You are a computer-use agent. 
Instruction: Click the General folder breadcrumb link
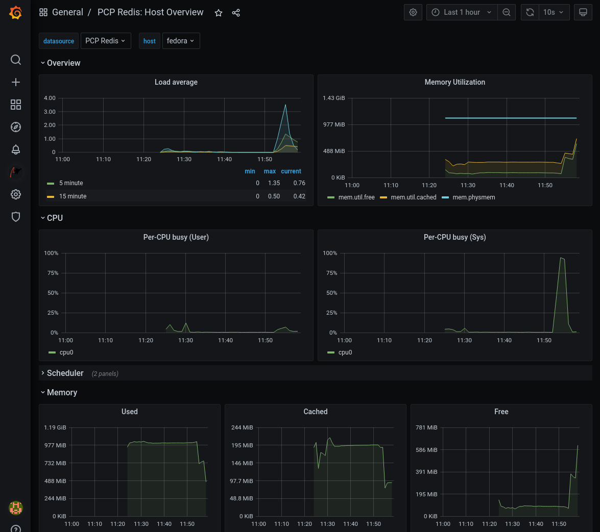tap(67, 12)
